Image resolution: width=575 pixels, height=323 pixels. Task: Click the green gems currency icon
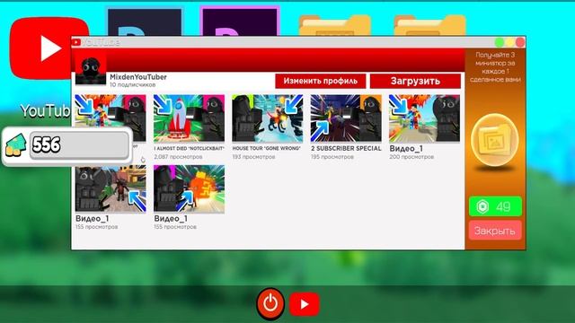[x=16, y=145]
